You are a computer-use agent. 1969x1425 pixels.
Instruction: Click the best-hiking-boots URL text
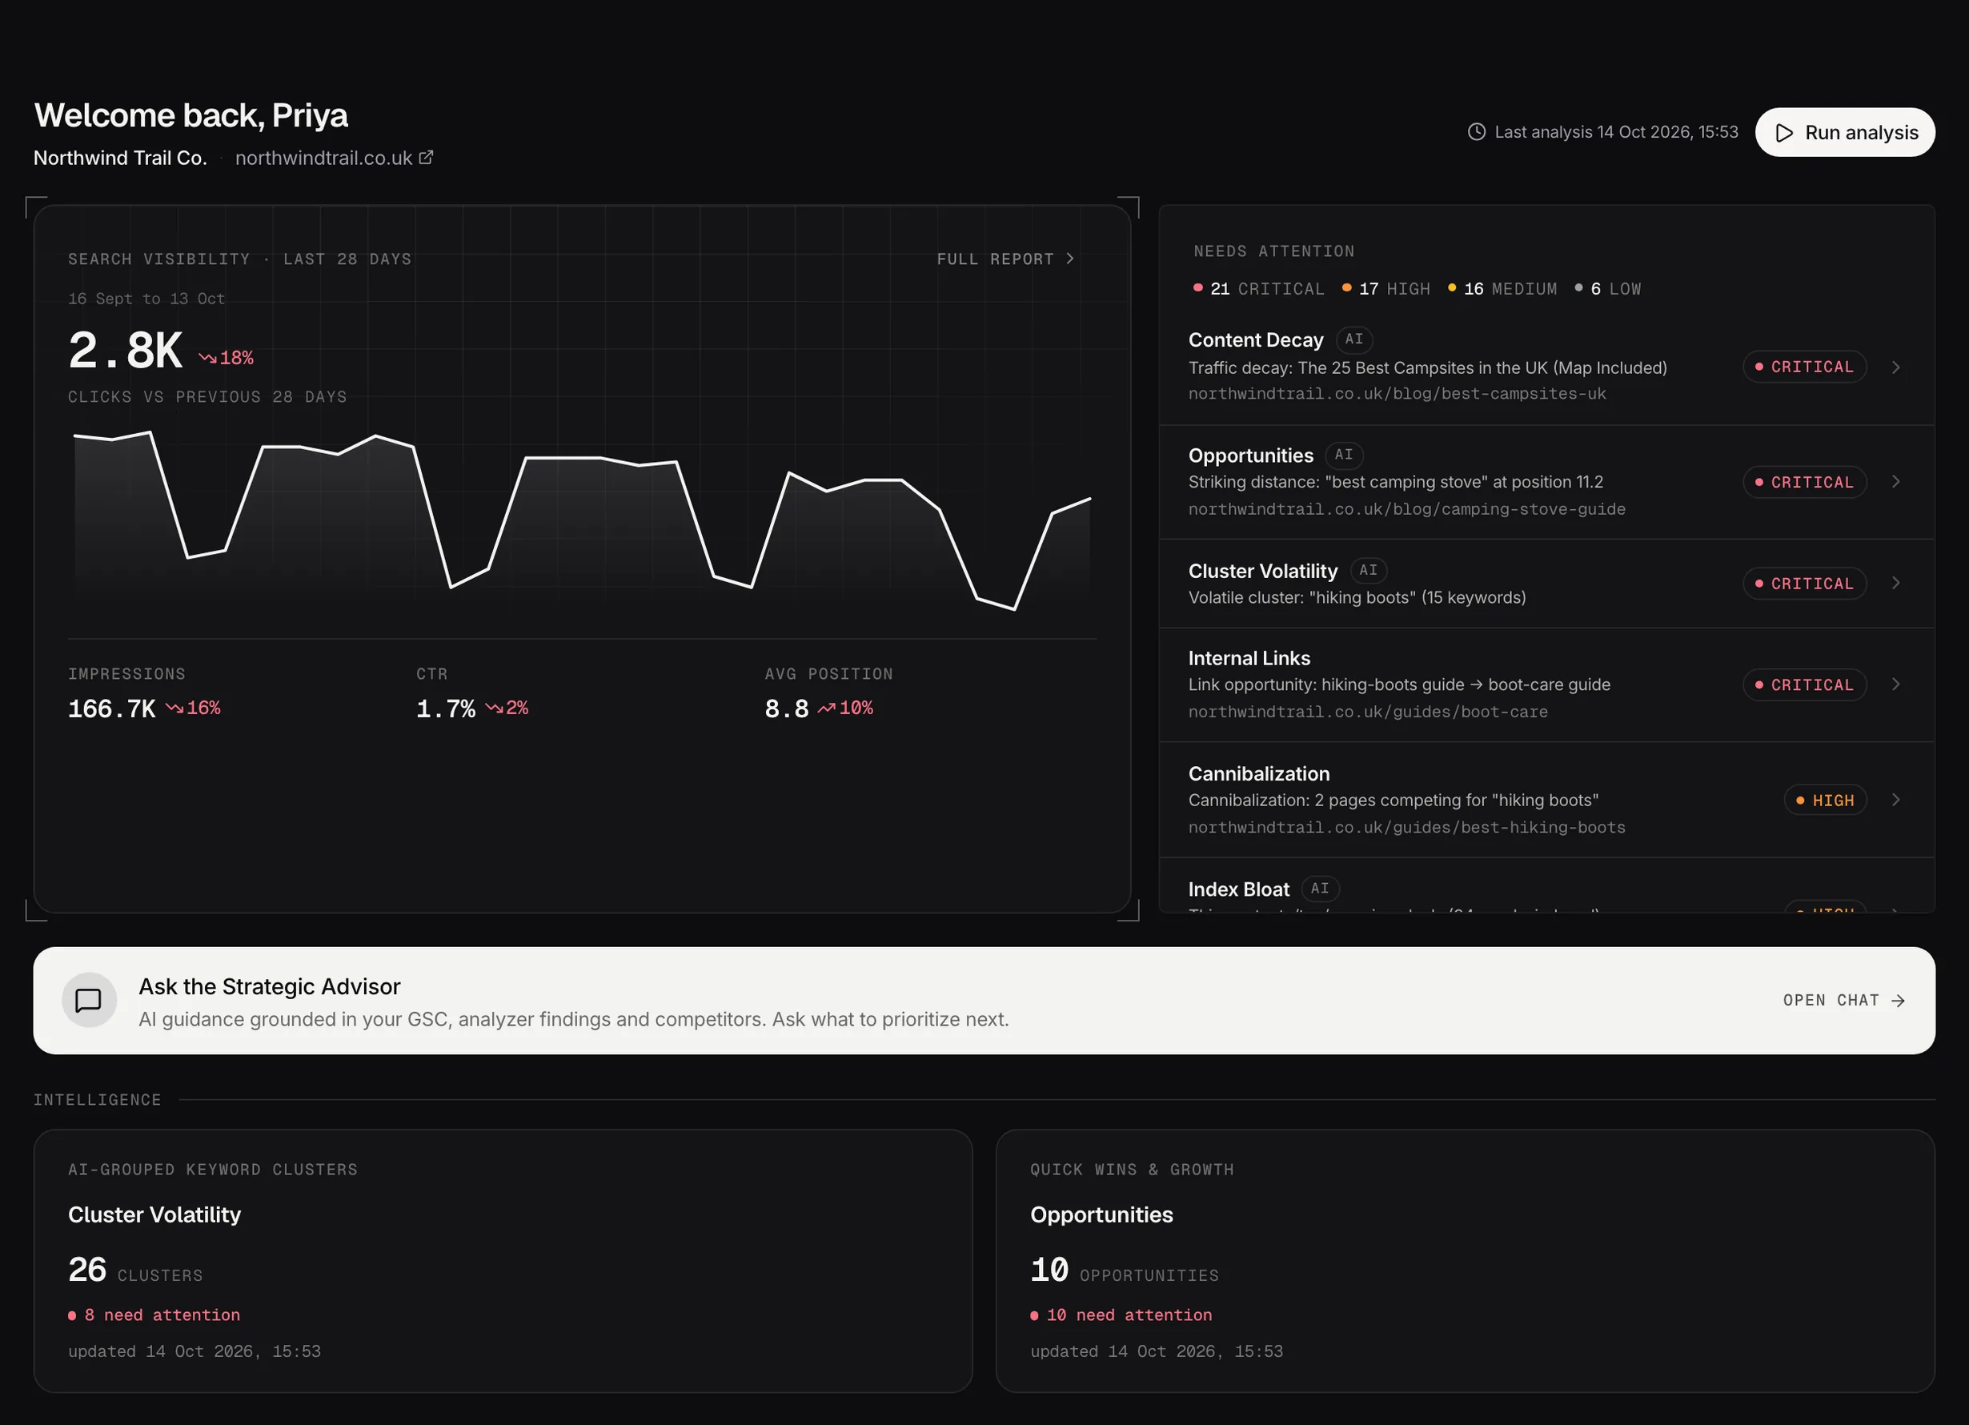(x=1406, y=828)
